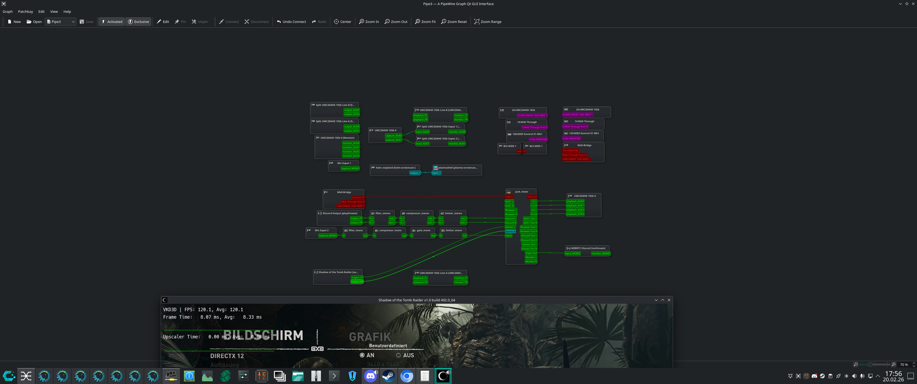
Task: Expand the hidden system tray icons
Action: click(x=878, y=376)
